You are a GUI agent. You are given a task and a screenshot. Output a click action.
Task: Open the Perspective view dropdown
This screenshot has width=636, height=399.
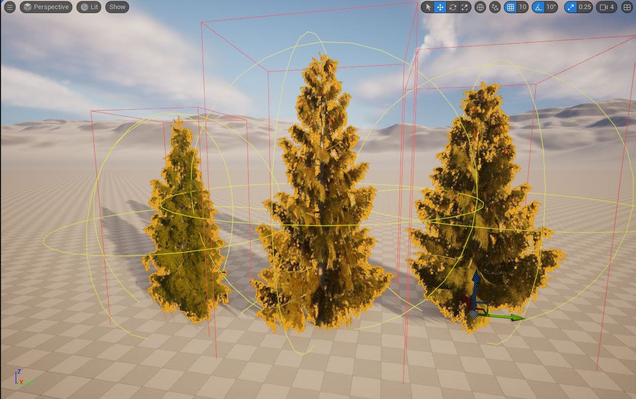tap(46, 7)
